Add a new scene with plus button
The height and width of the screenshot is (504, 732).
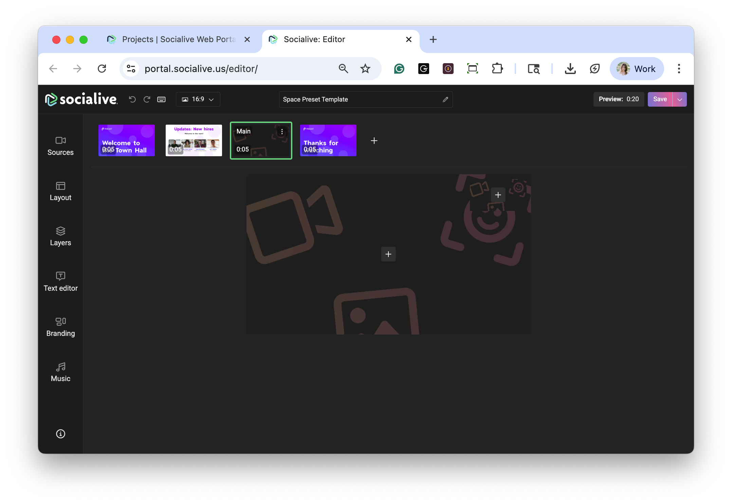coord(374,141)
